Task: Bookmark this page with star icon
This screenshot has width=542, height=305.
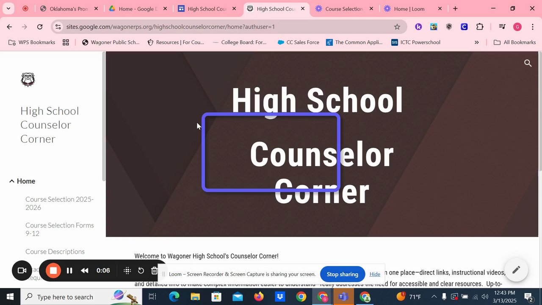Action: click(x=397, y=27)
